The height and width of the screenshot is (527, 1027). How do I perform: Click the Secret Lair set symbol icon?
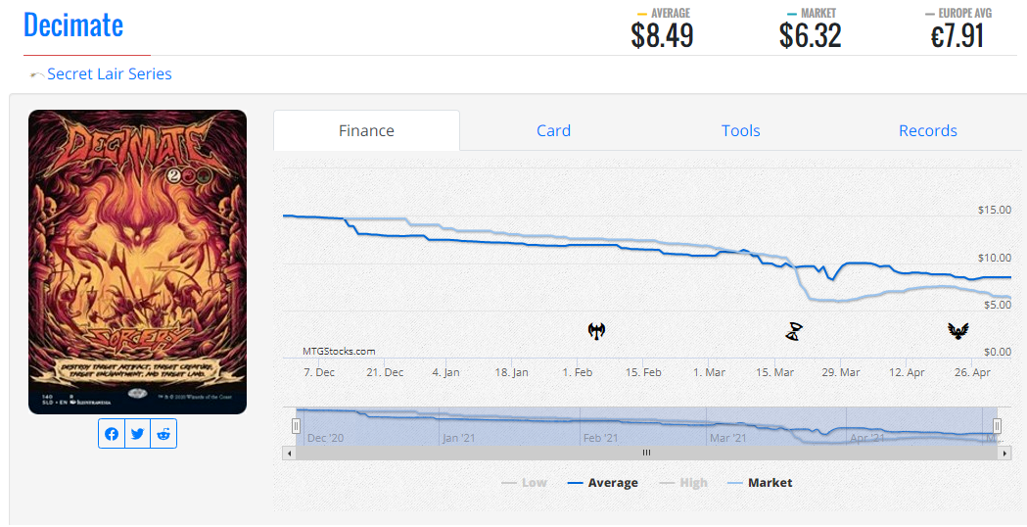36,74
